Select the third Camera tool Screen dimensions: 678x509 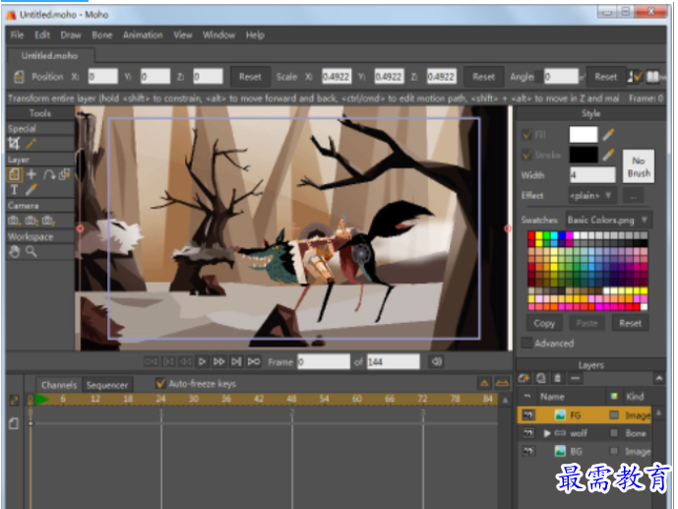(x=47, y=221)
